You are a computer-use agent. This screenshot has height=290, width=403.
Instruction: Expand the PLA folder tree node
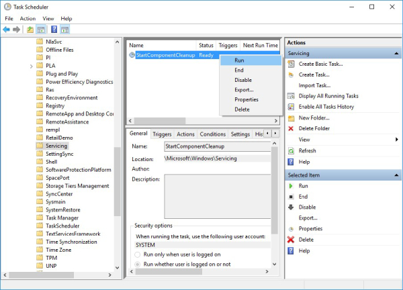(x=32, y=66)
